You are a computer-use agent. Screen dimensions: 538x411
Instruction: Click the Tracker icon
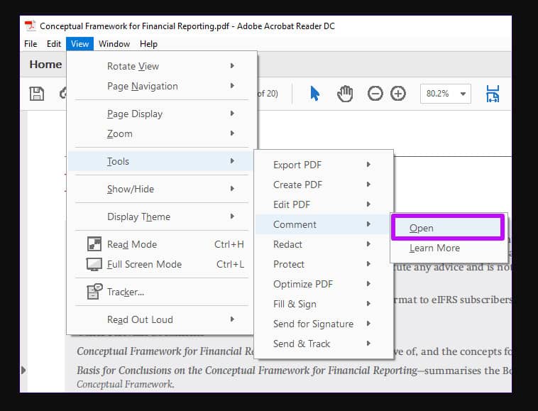click(x=94, y=291)
